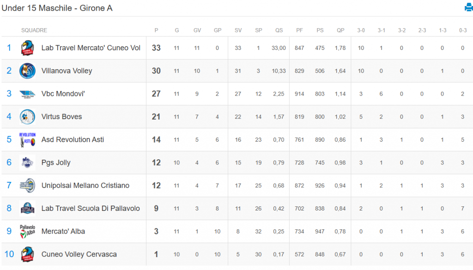Screen dimensions: 473x270
Task: Click the Villanova Volley team logo
Action: point(27,71)
